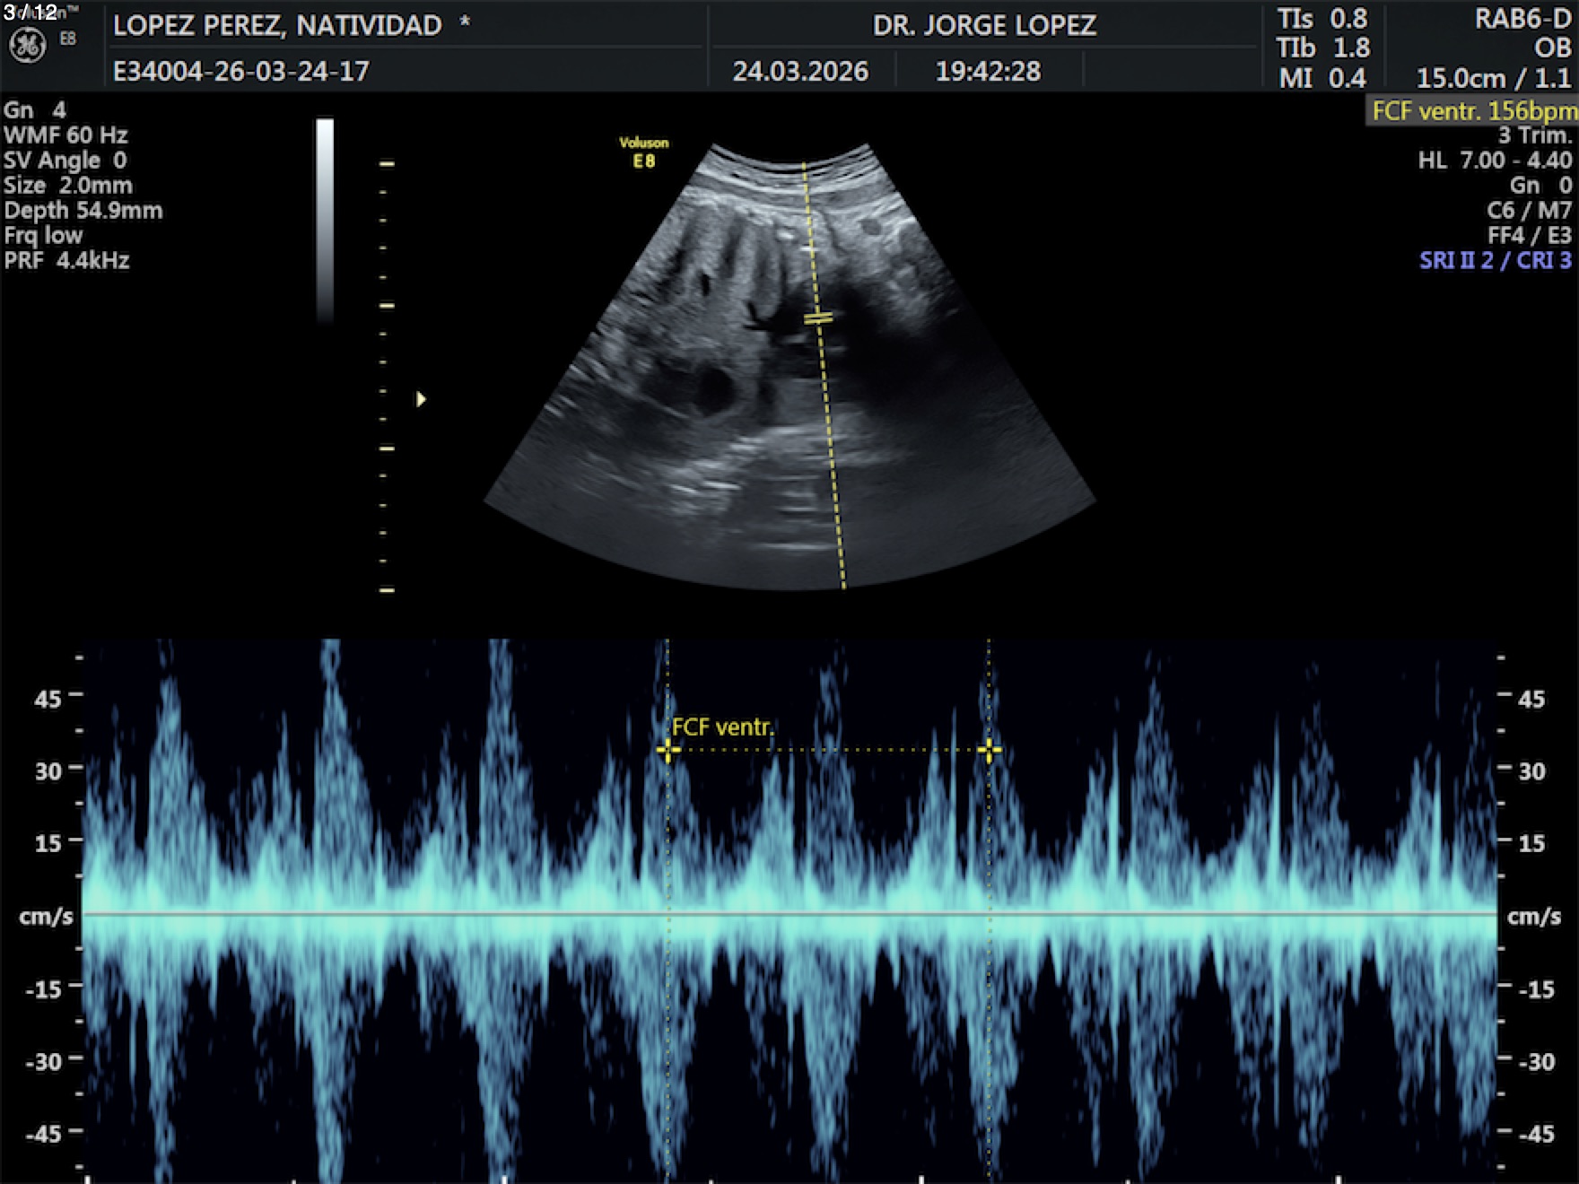
Task: Select the RAB6-D probe label
Action: [x=1522, y=20]
